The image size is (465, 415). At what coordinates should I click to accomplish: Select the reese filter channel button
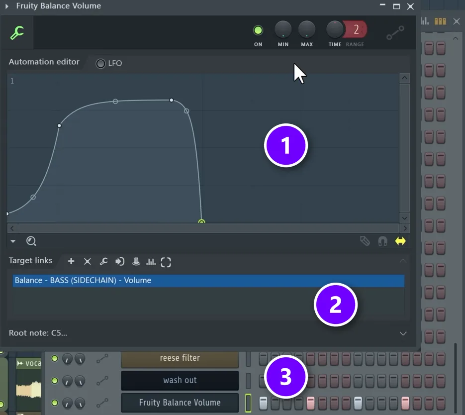pyautogui.click(x=180, y=359)
